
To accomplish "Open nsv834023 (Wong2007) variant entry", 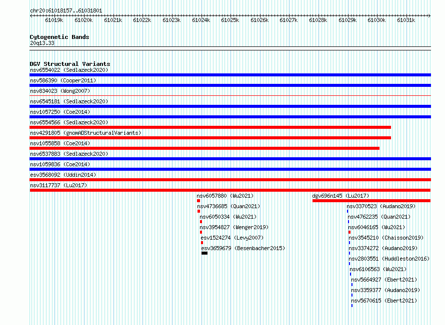I will point(60,91).
